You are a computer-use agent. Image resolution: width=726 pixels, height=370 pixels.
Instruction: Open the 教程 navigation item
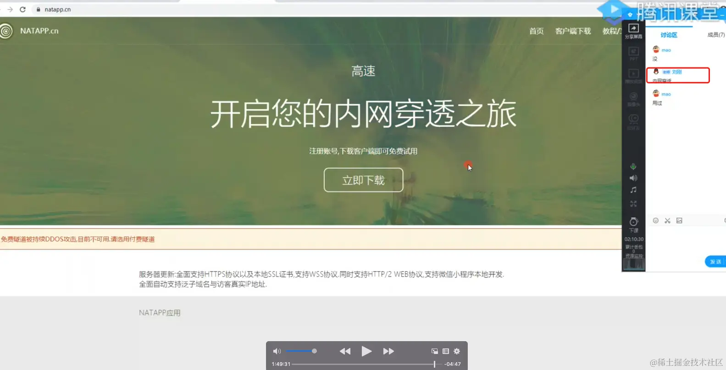click(x=611, y=31)
